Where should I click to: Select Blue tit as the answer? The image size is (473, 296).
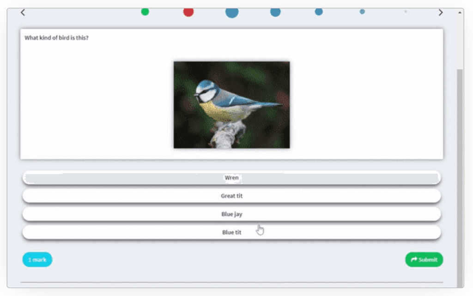(x=231, y=232)
